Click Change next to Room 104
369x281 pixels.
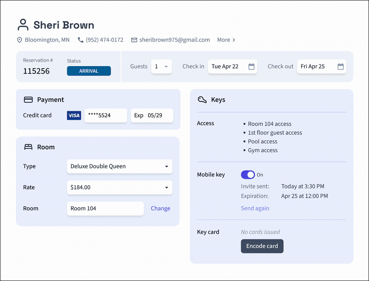pos(160,208)
